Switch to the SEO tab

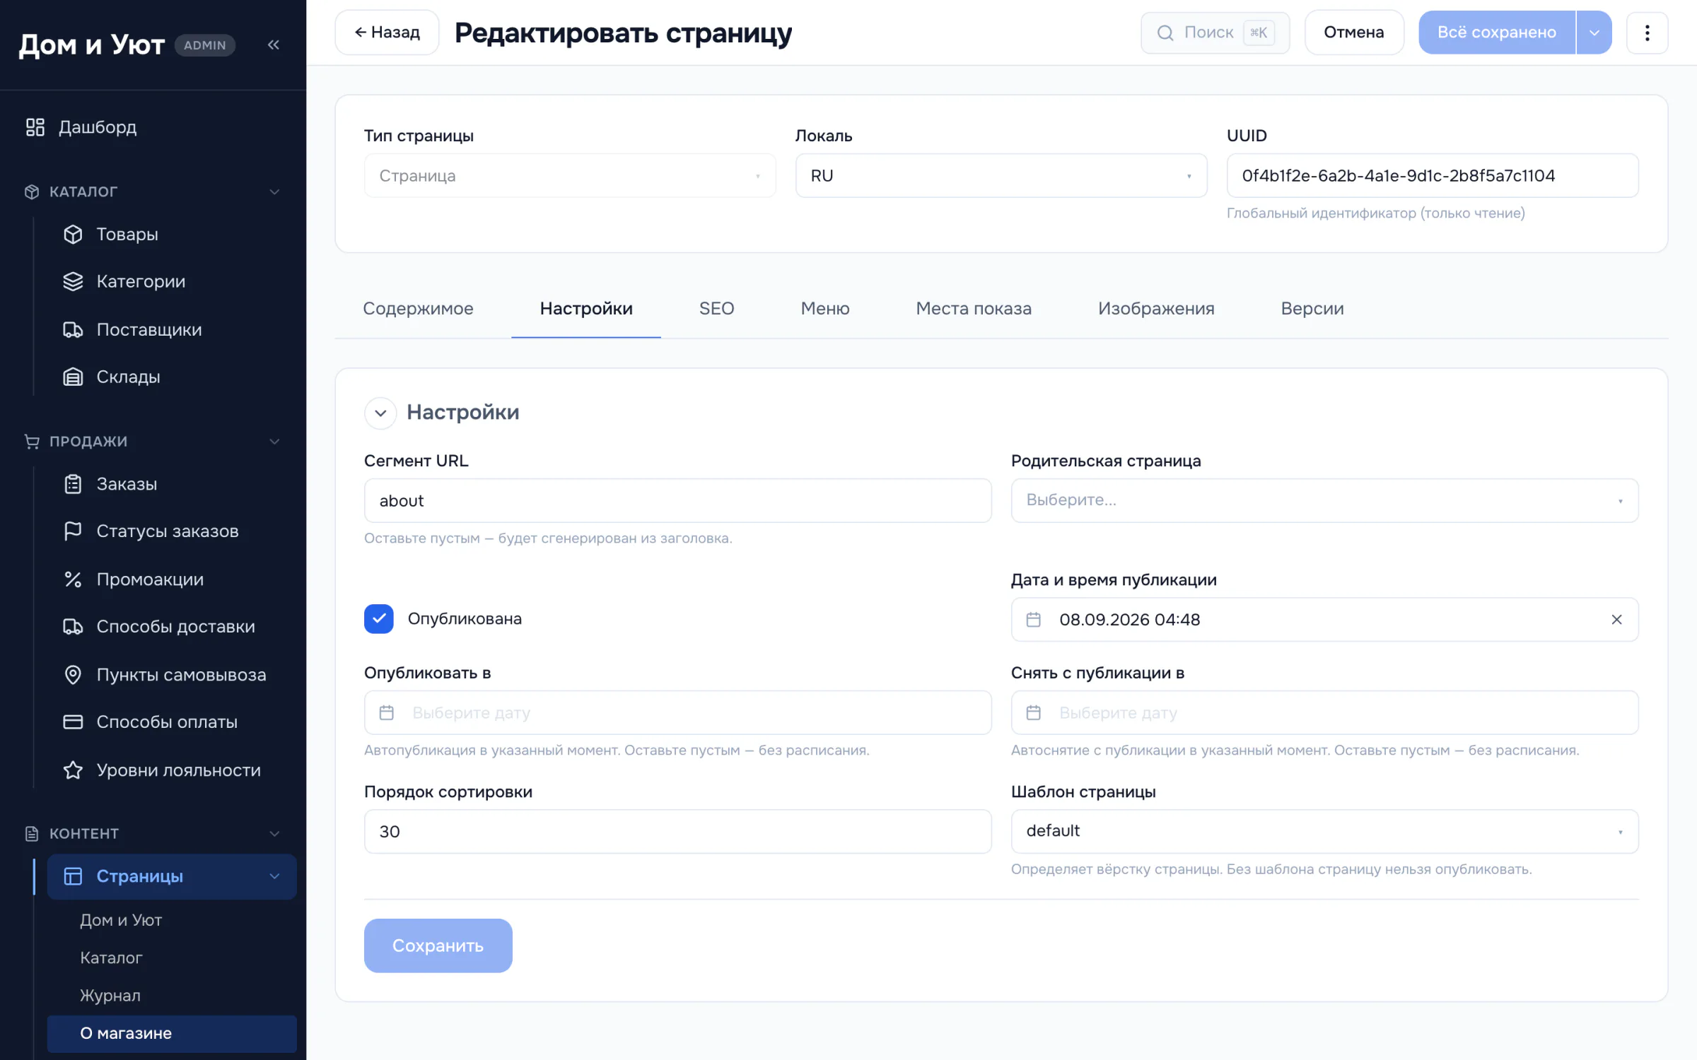[716, 308]
